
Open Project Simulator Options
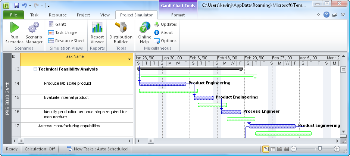click(165, 41)
